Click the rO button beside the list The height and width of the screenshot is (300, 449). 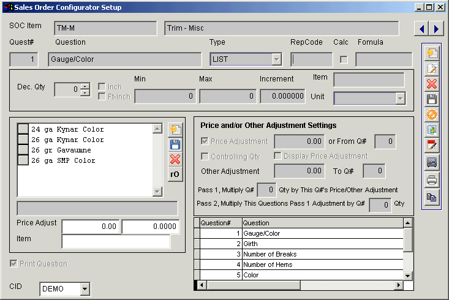175,174
